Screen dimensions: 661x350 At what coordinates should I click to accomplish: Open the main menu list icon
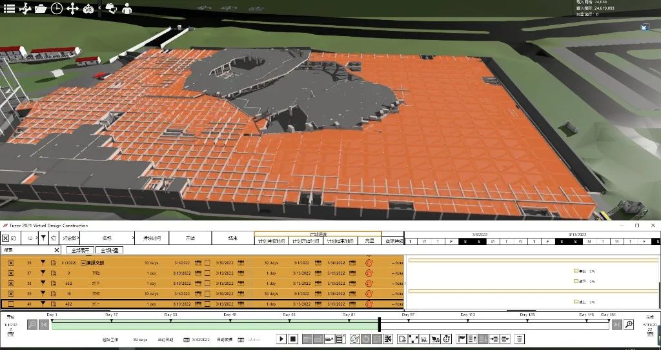9,8
